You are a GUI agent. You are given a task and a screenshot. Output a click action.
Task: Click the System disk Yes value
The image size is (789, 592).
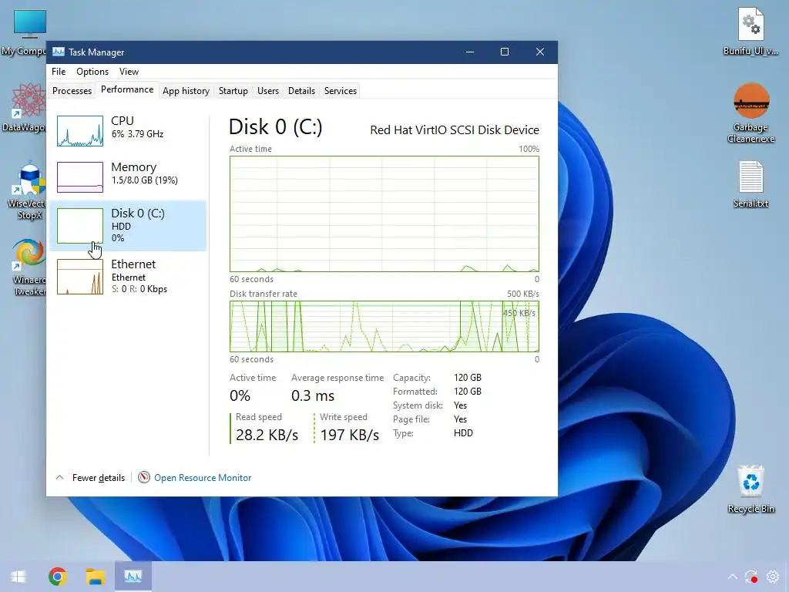[460, 405]
